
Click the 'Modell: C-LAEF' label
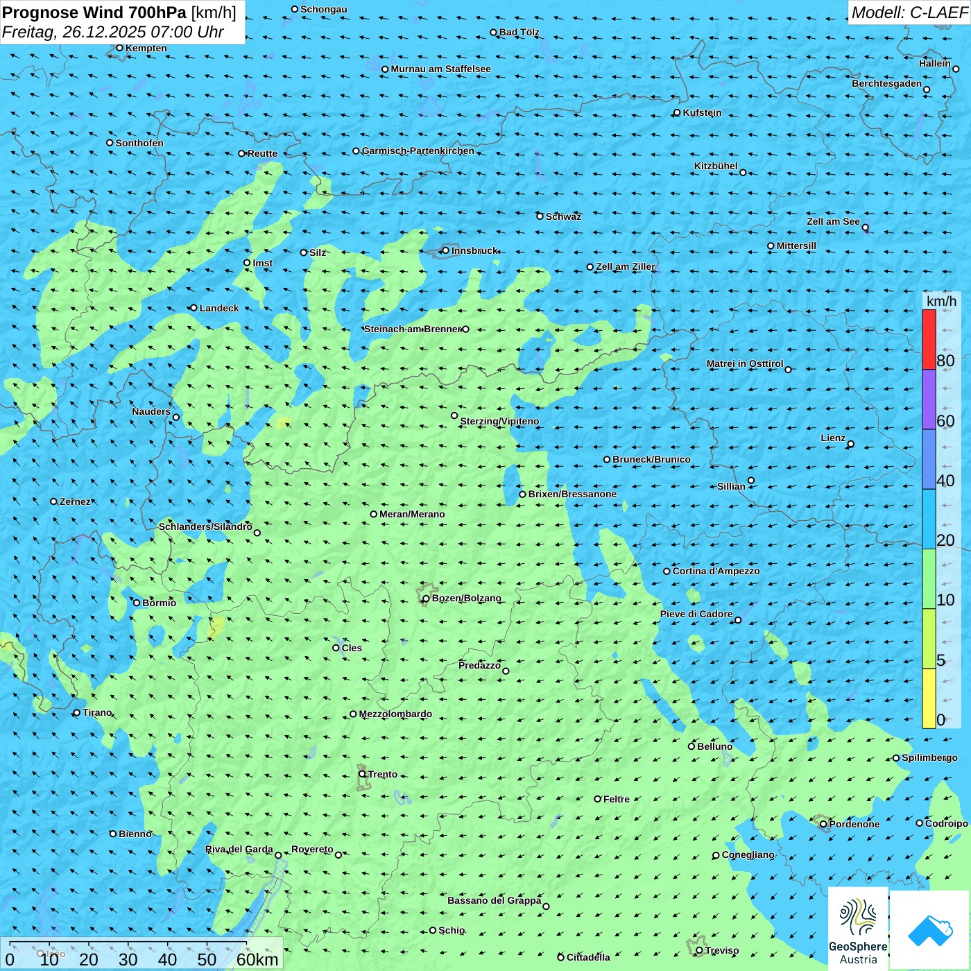[909, 12]
